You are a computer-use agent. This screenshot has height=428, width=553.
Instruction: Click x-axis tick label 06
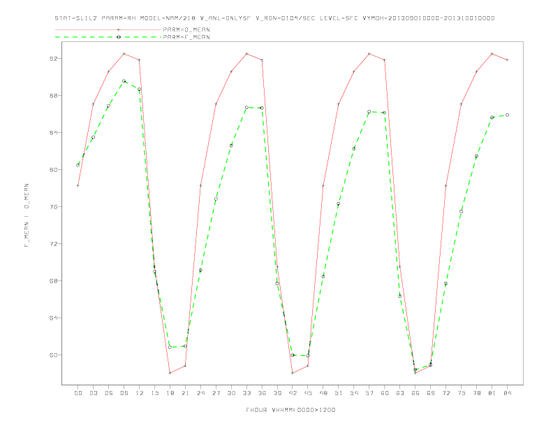[x=109, y=393]
